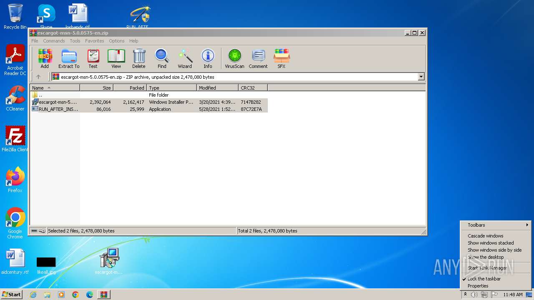Open the aidcentury.rtf desktop file
534x300 pixels.
tap(15, 262)
